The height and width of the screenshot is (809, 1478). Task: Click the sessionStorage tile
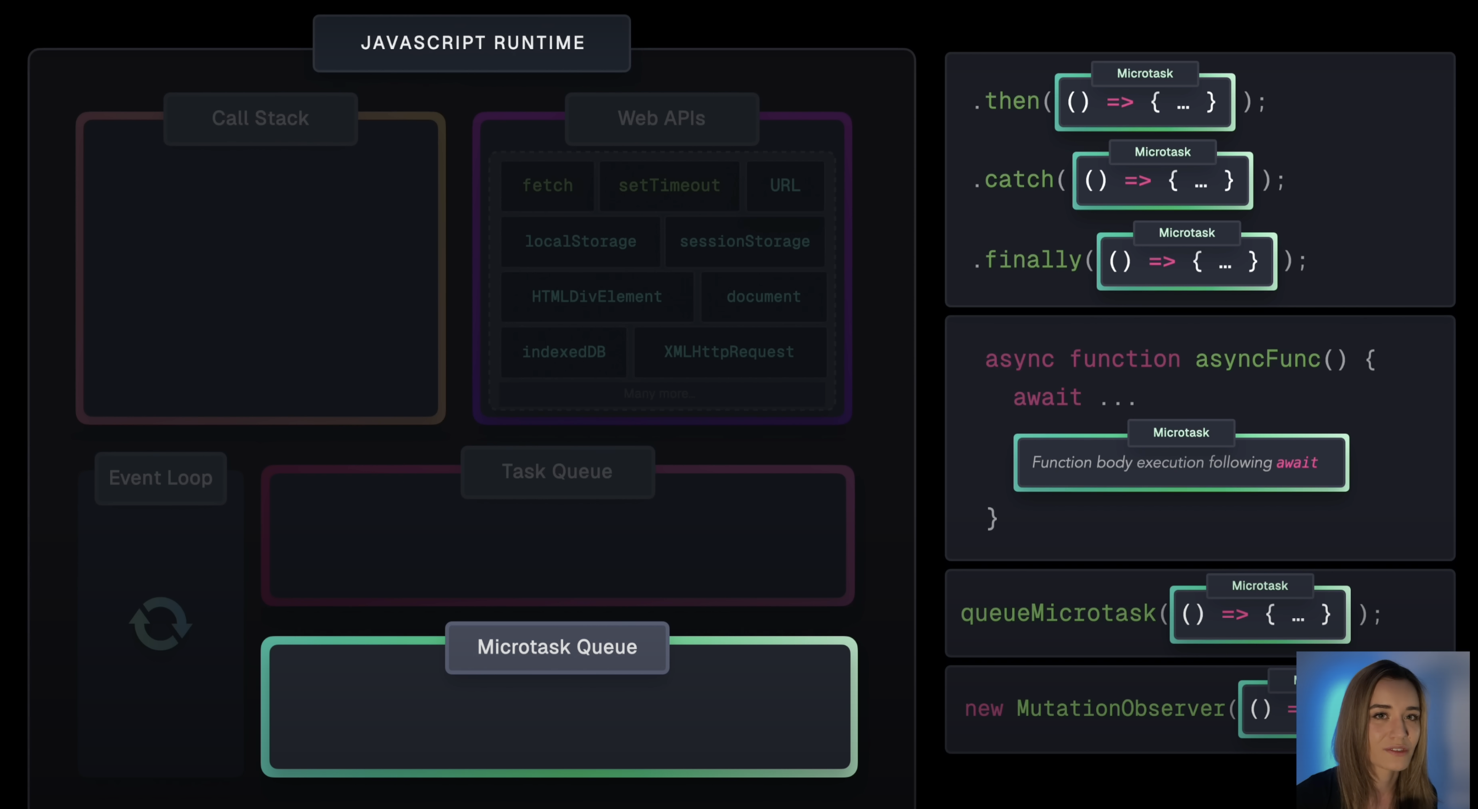click(744, 242)
